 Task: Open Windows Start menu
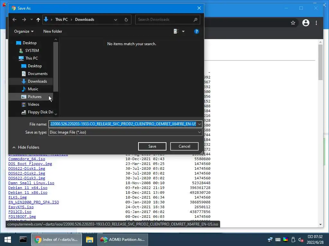coord(8,240)
